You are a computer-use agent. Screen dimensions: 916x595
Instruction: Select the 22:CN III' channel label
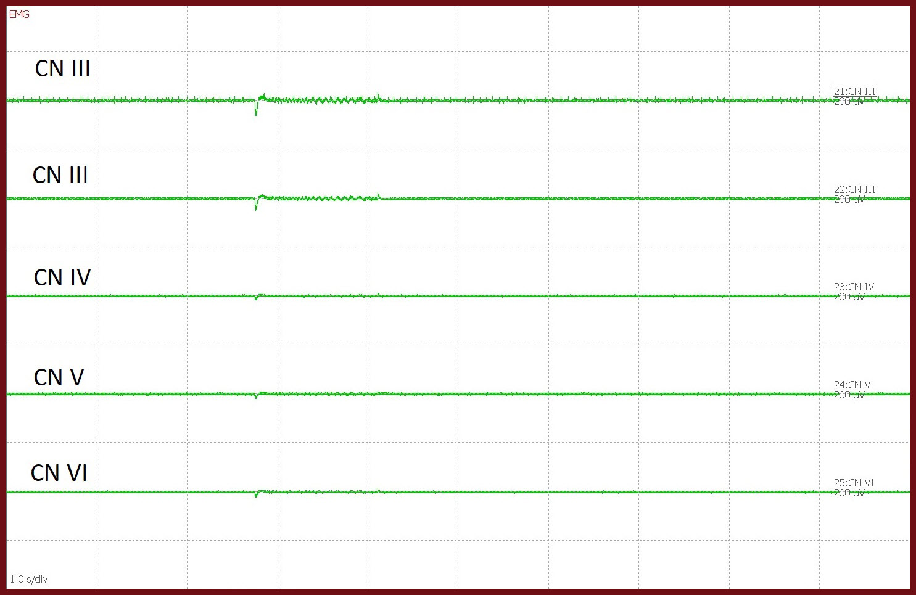(855, 189)
